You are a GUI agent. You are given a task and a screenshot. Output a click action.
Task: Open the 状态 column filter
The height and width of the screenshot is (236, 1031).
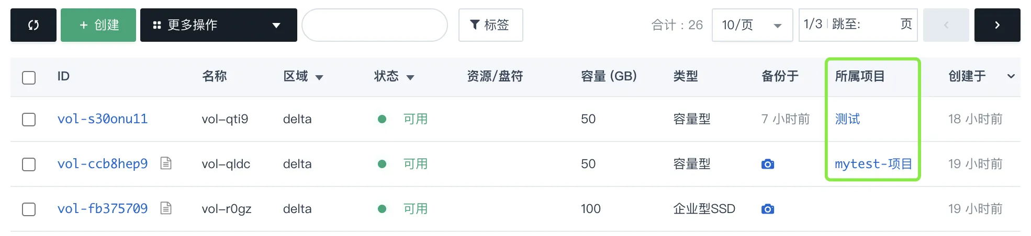[410, 78]
